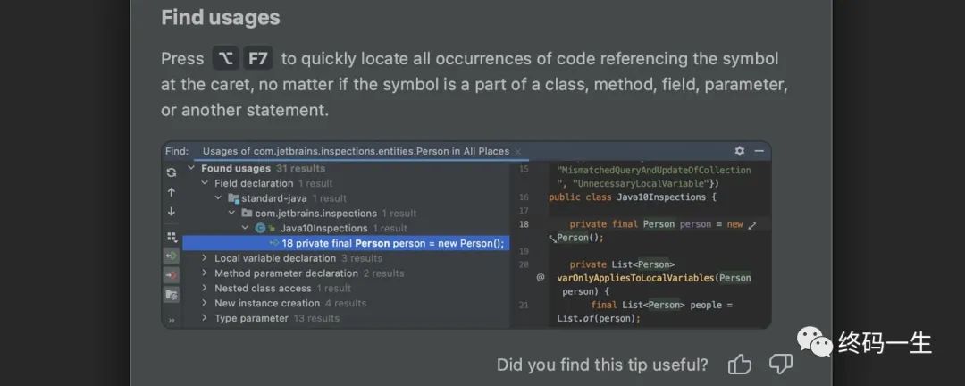This screenshot has height=386, width=965.
Task: Collapse the Found usages root node
Action: click(191, 168)
